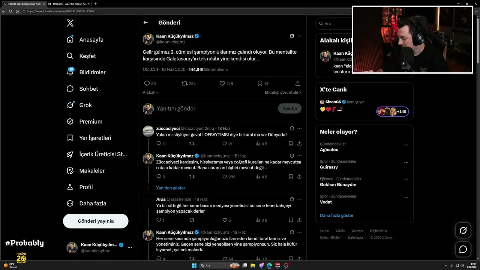The width and height of the screenshot is (480, 270).
Task: Bookmark Kaan's "Züccaciyeci kardeşim" reply
Action: (291, 177)
